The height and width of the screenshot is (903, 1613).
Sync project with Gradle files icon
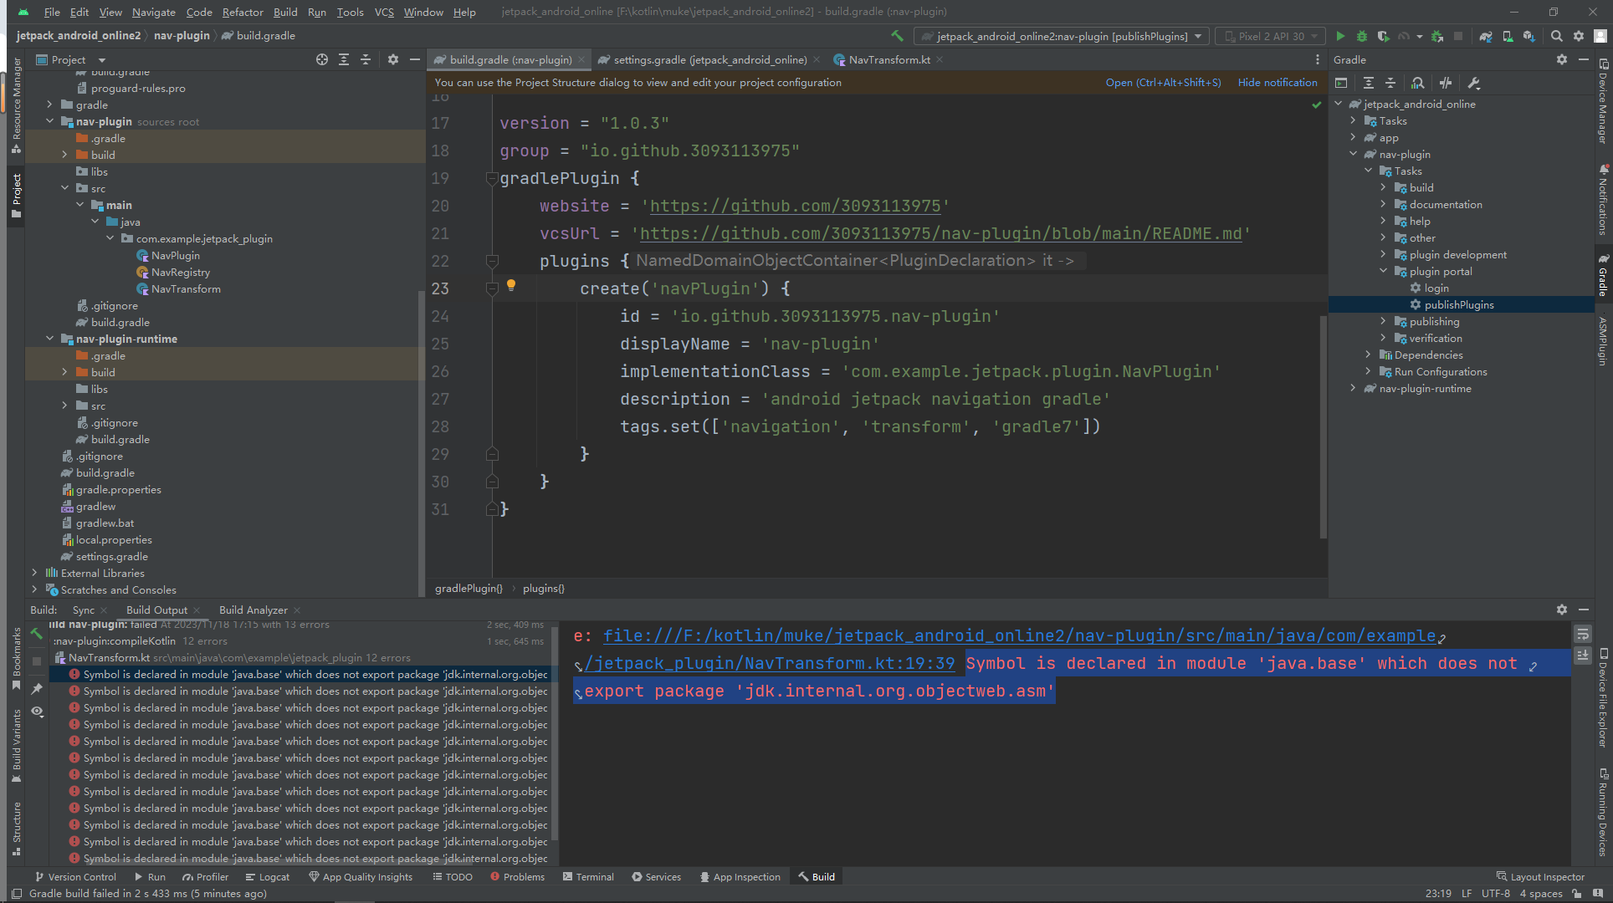point(1486,36)
